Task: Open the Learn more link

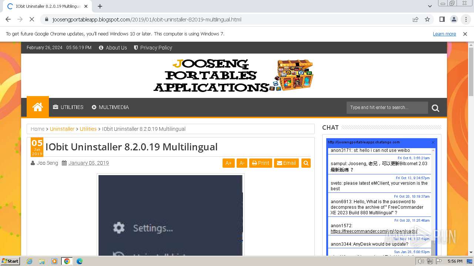Action: 444,34
